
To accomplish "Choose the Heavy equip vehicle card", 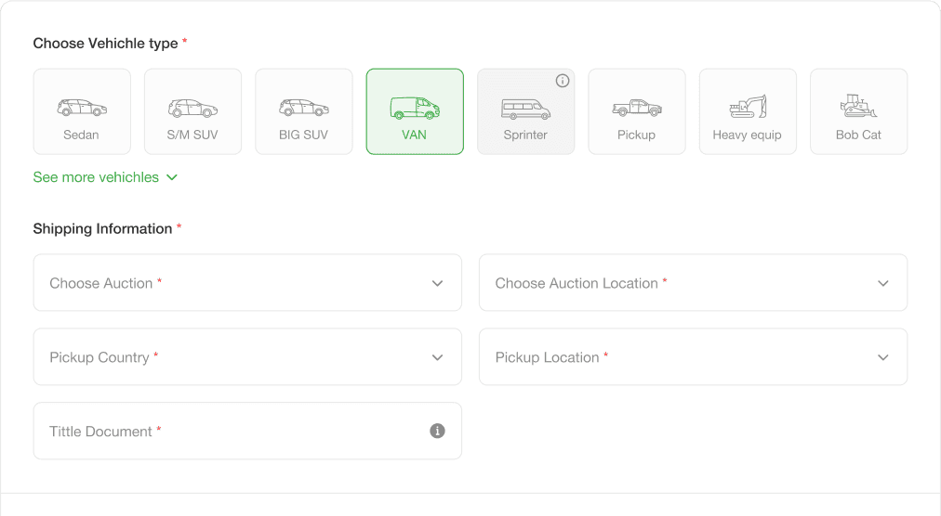I will coord(748,111).
